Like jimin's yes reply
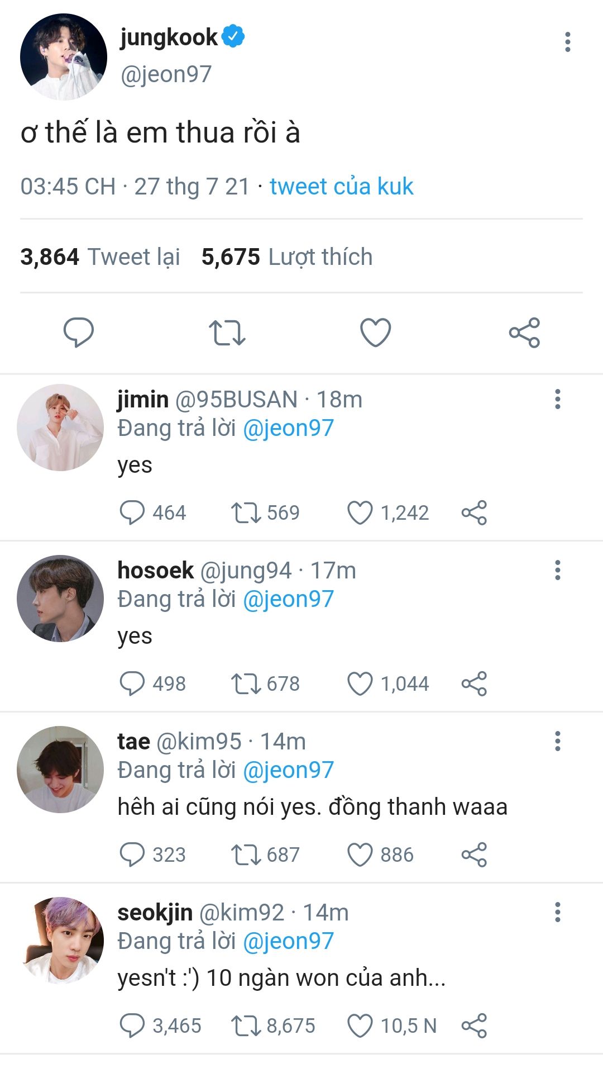603x1068 pixels. point(360,512)
